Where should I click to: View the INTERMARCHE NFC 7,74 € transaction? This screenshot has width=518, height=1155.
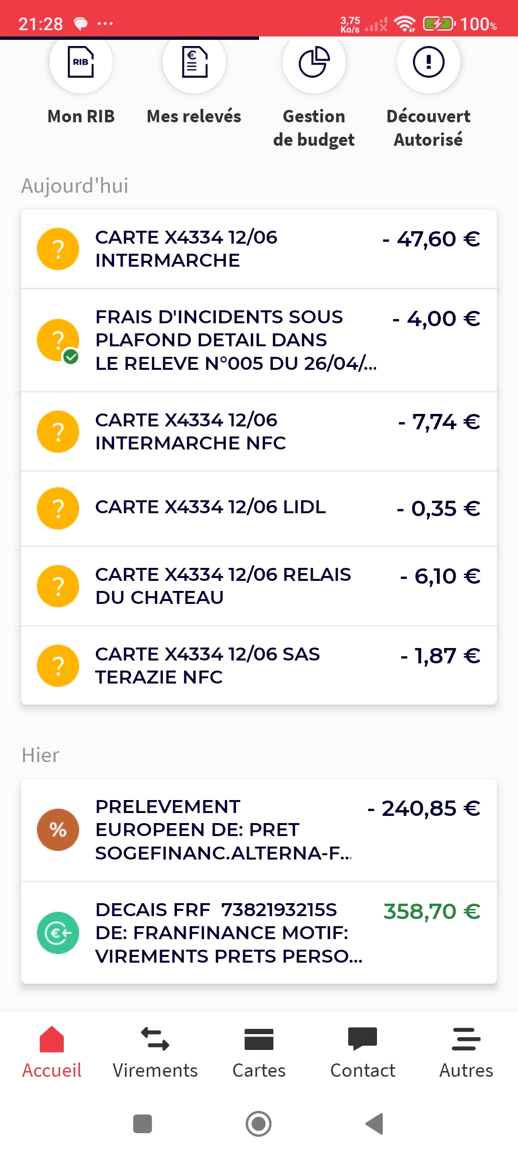click(x=259, y=432)
